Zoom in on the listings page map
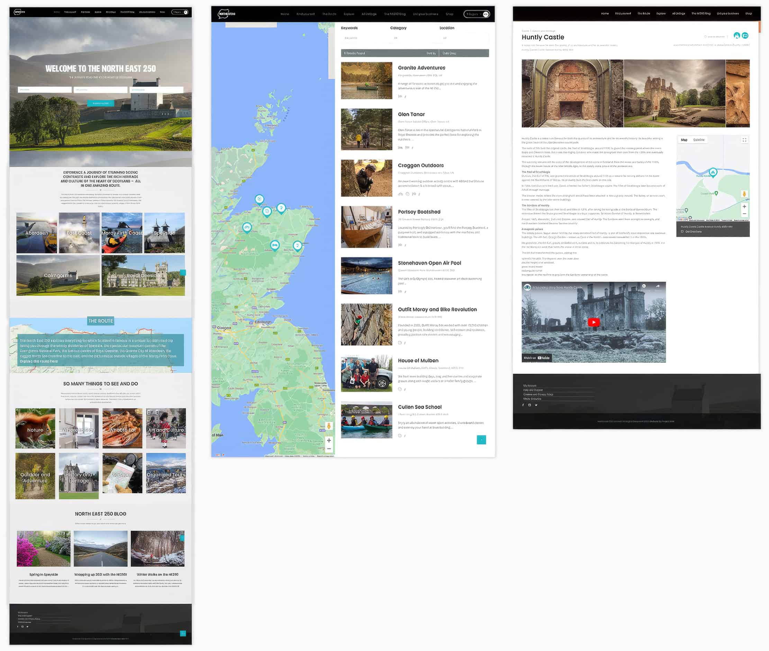Image resolution: width=769 pixels, height=651 pixels. coord(329,440)
